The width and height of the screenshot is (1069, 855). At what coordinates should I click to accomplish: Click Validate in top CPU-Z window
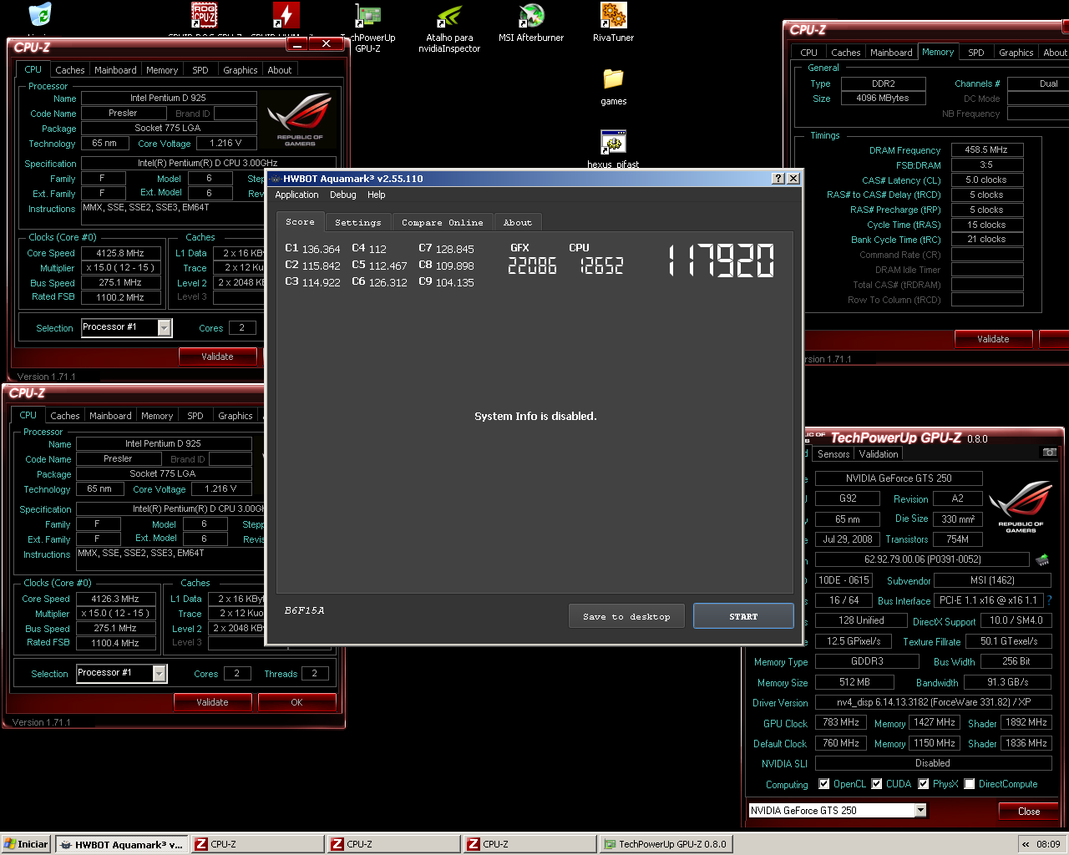pos(217,357)
